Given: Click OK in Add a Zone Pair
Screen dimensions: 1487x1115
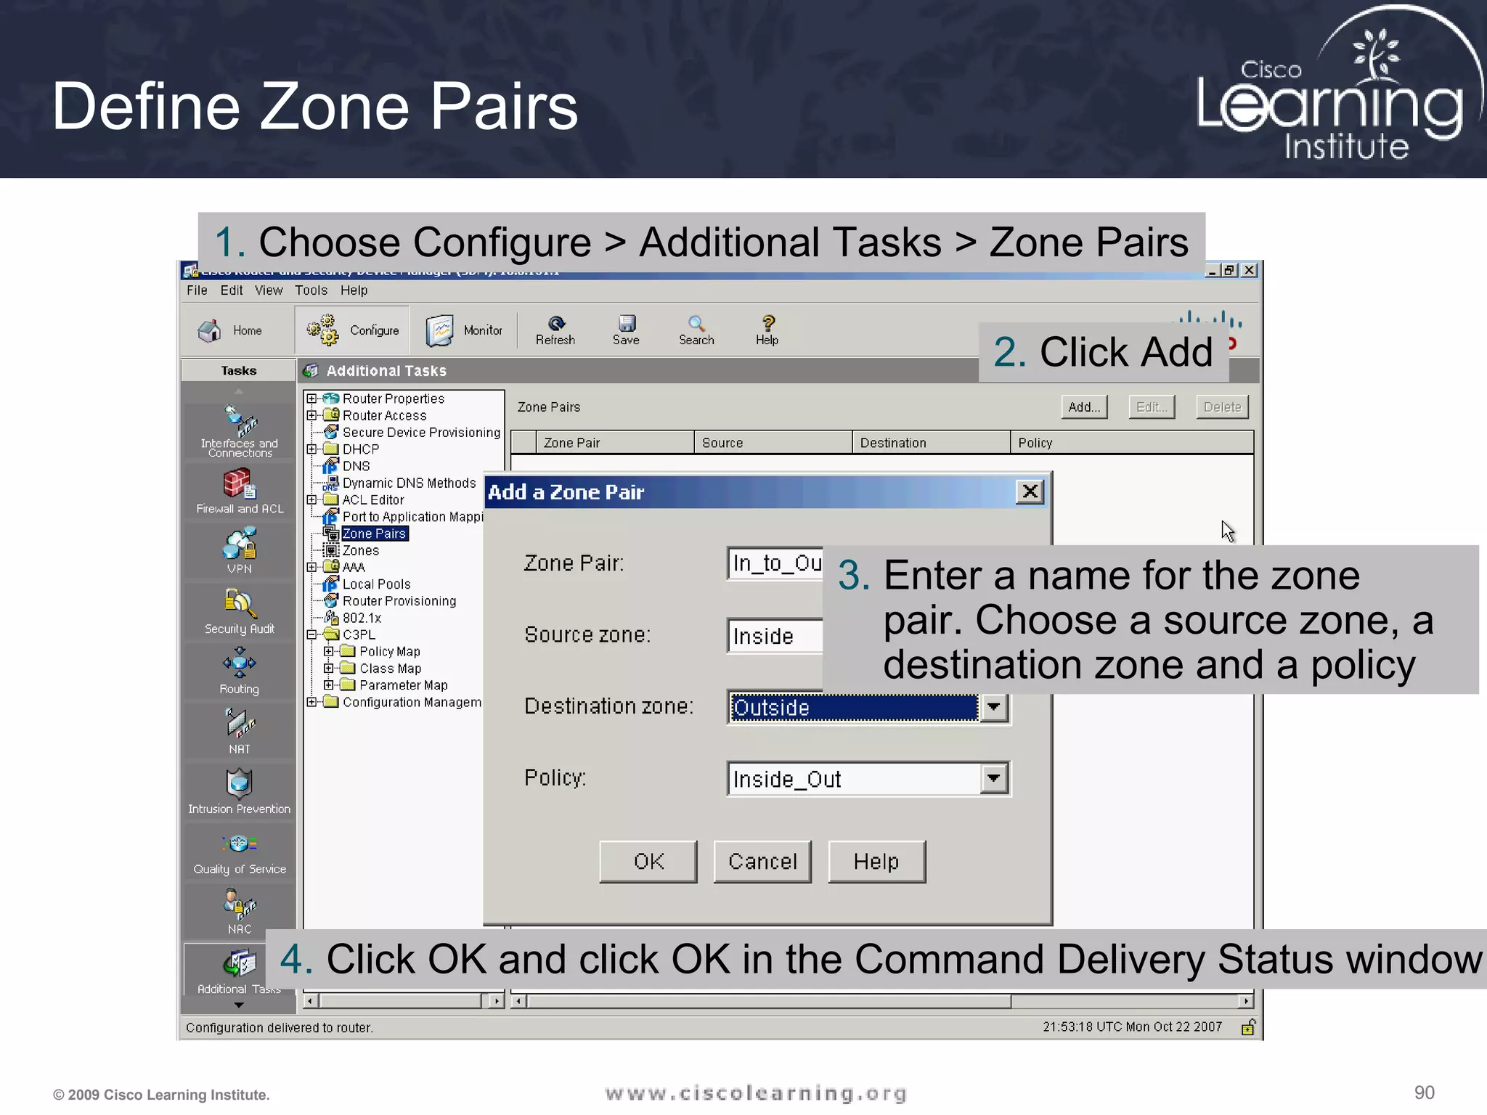Looking at the screenshot, I should click(x=648, y=862).
